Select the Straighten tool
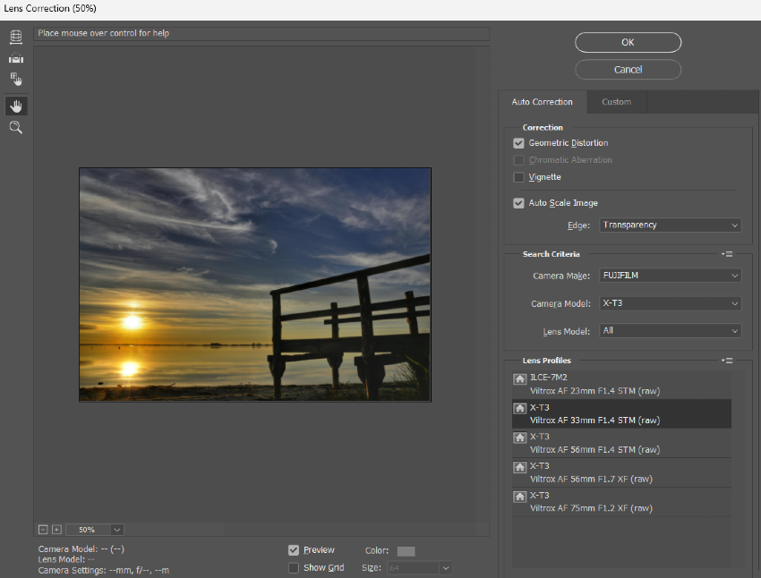This screenshot has height=578, width=761. [x=15, y=57]
